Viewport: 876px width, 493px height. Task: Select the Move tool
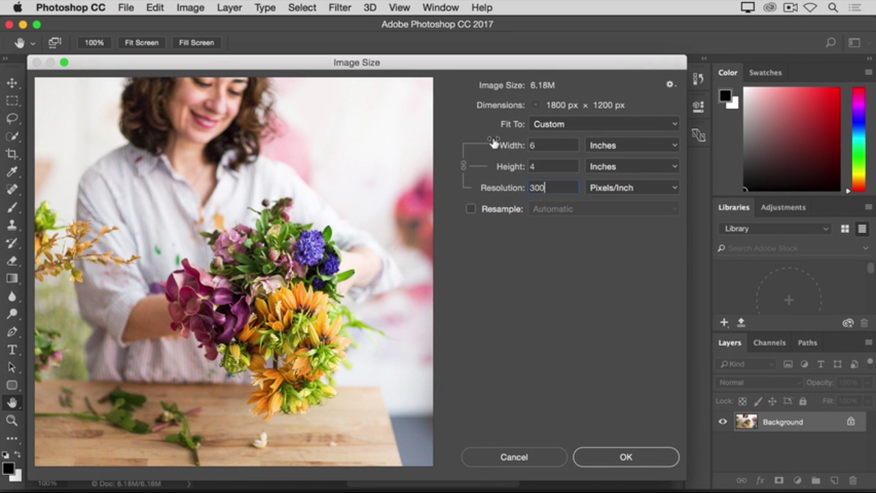point(12,83)
